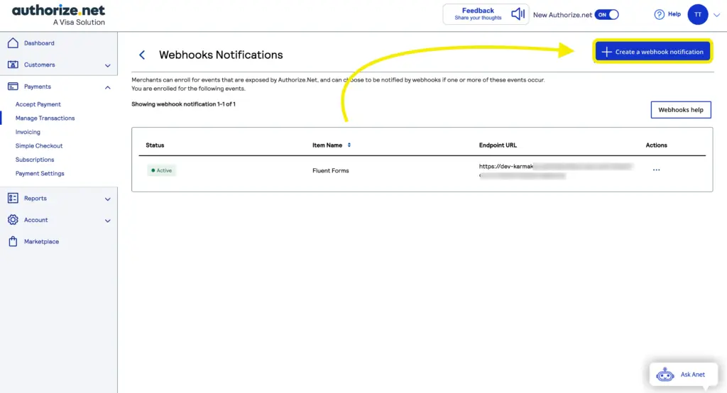Click the Dashboard home icon

[x=13, y=43]
